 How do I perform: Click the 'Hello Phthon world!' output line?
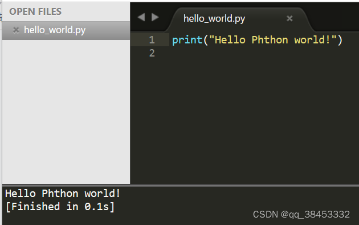63,194
